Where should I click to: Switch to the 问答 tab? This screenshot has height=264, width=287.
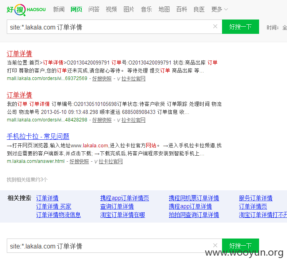[x=94, y=9]
